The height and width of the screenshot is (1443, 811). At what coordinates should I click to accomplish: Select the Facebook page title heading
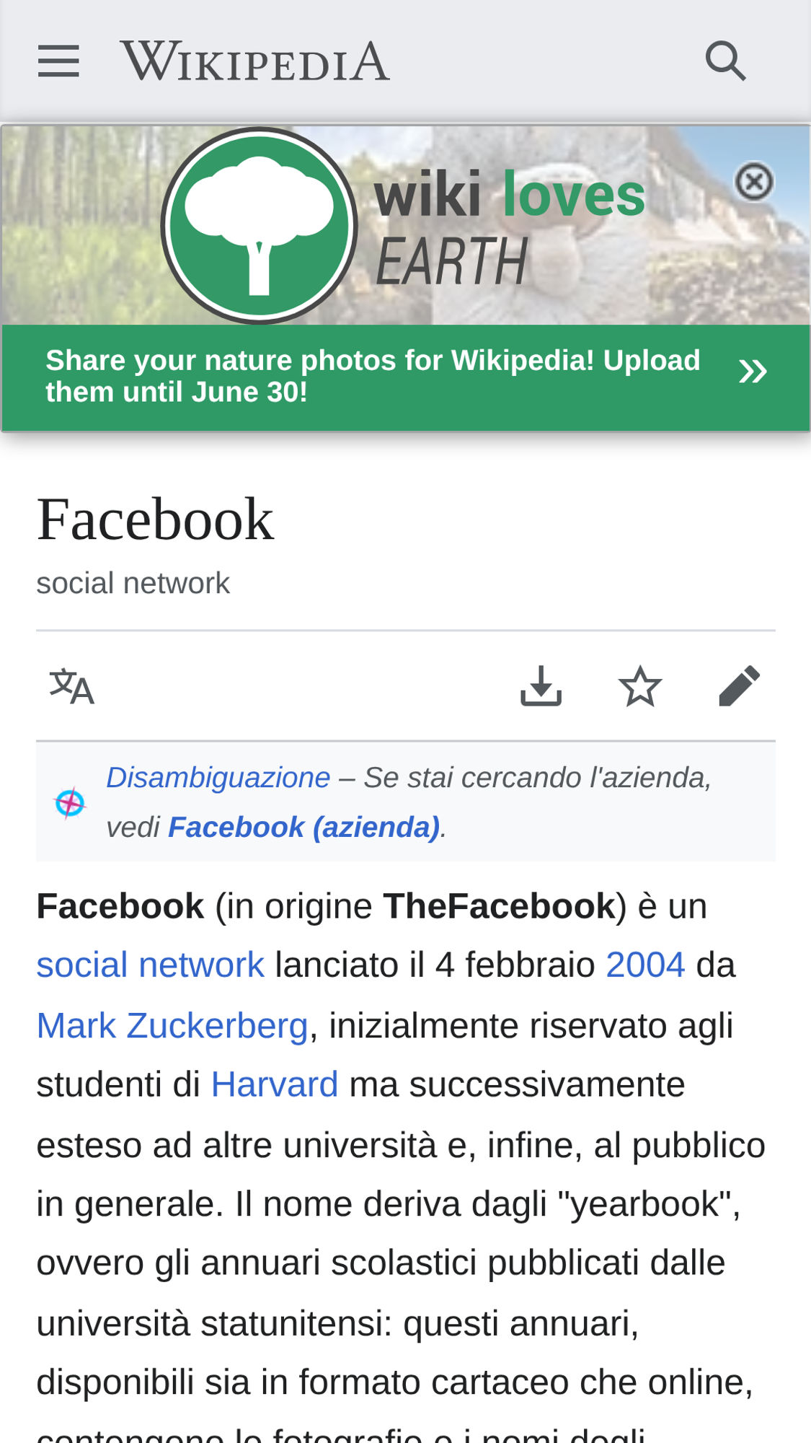(x=155, y=519)
